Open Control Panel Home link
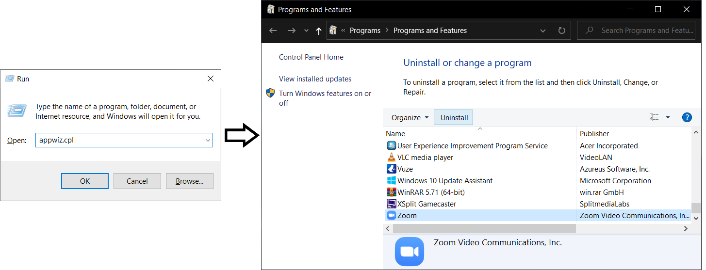The width and height of the screenshot is (706, 270). (x=311, y=57)
